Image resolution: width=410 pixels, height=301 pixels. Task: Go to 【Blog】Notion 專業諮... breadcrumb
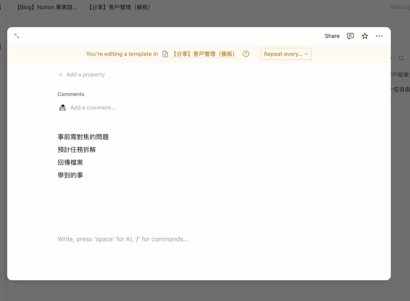[x=46, y=7]
